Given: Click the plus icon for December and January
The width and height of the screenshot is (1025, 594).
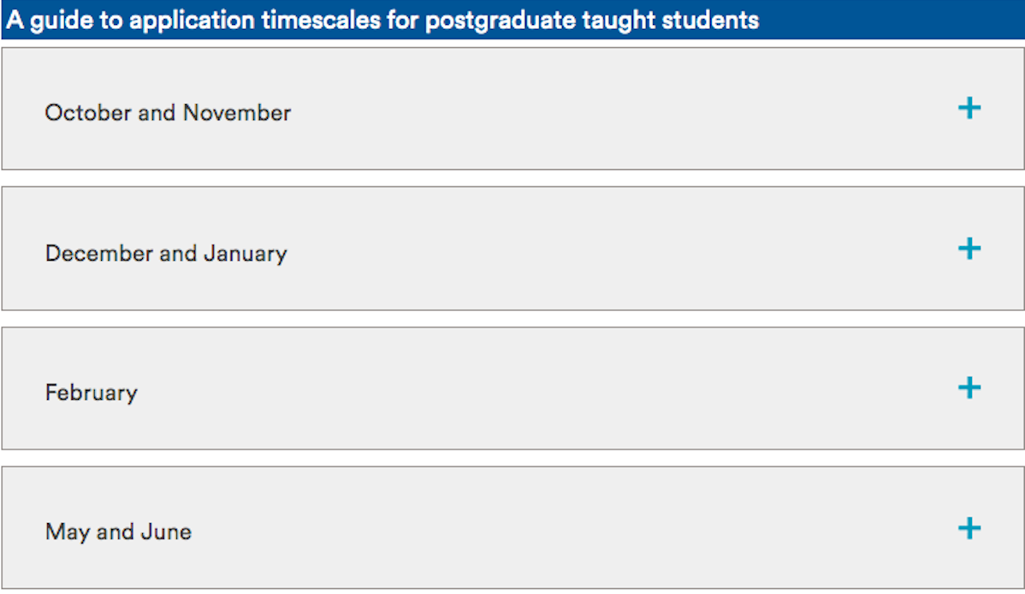Looking at the screenshot, I should click(969, 249).
